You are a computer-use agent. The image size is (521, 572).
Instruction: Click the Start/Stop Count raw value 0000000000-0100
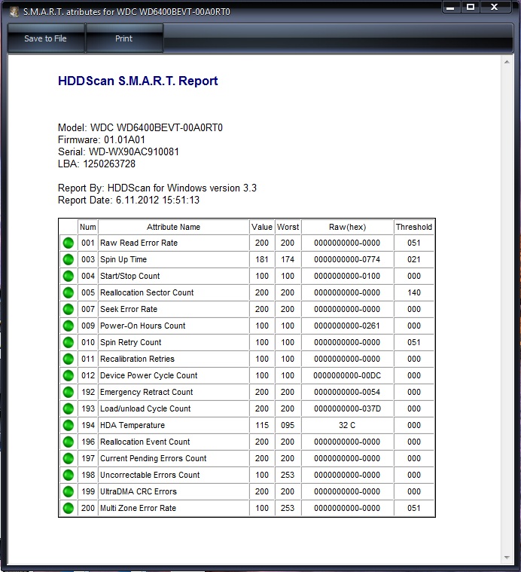tap(347, 276)
